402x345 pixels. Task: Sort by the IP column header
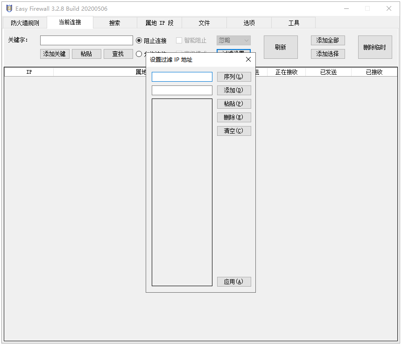pyautogui.click(x=29, y=72)
